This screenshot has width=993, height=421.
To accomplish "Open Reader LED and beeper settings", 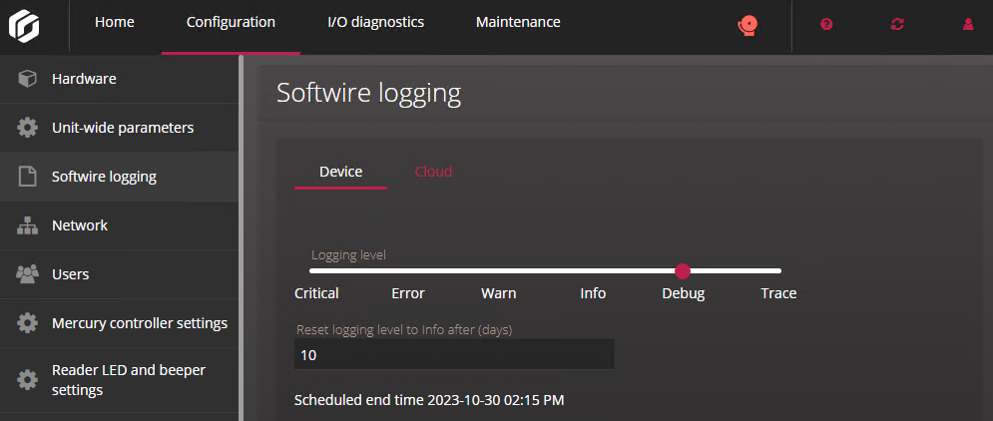I will pyautogui.click(x=128, y=380).
